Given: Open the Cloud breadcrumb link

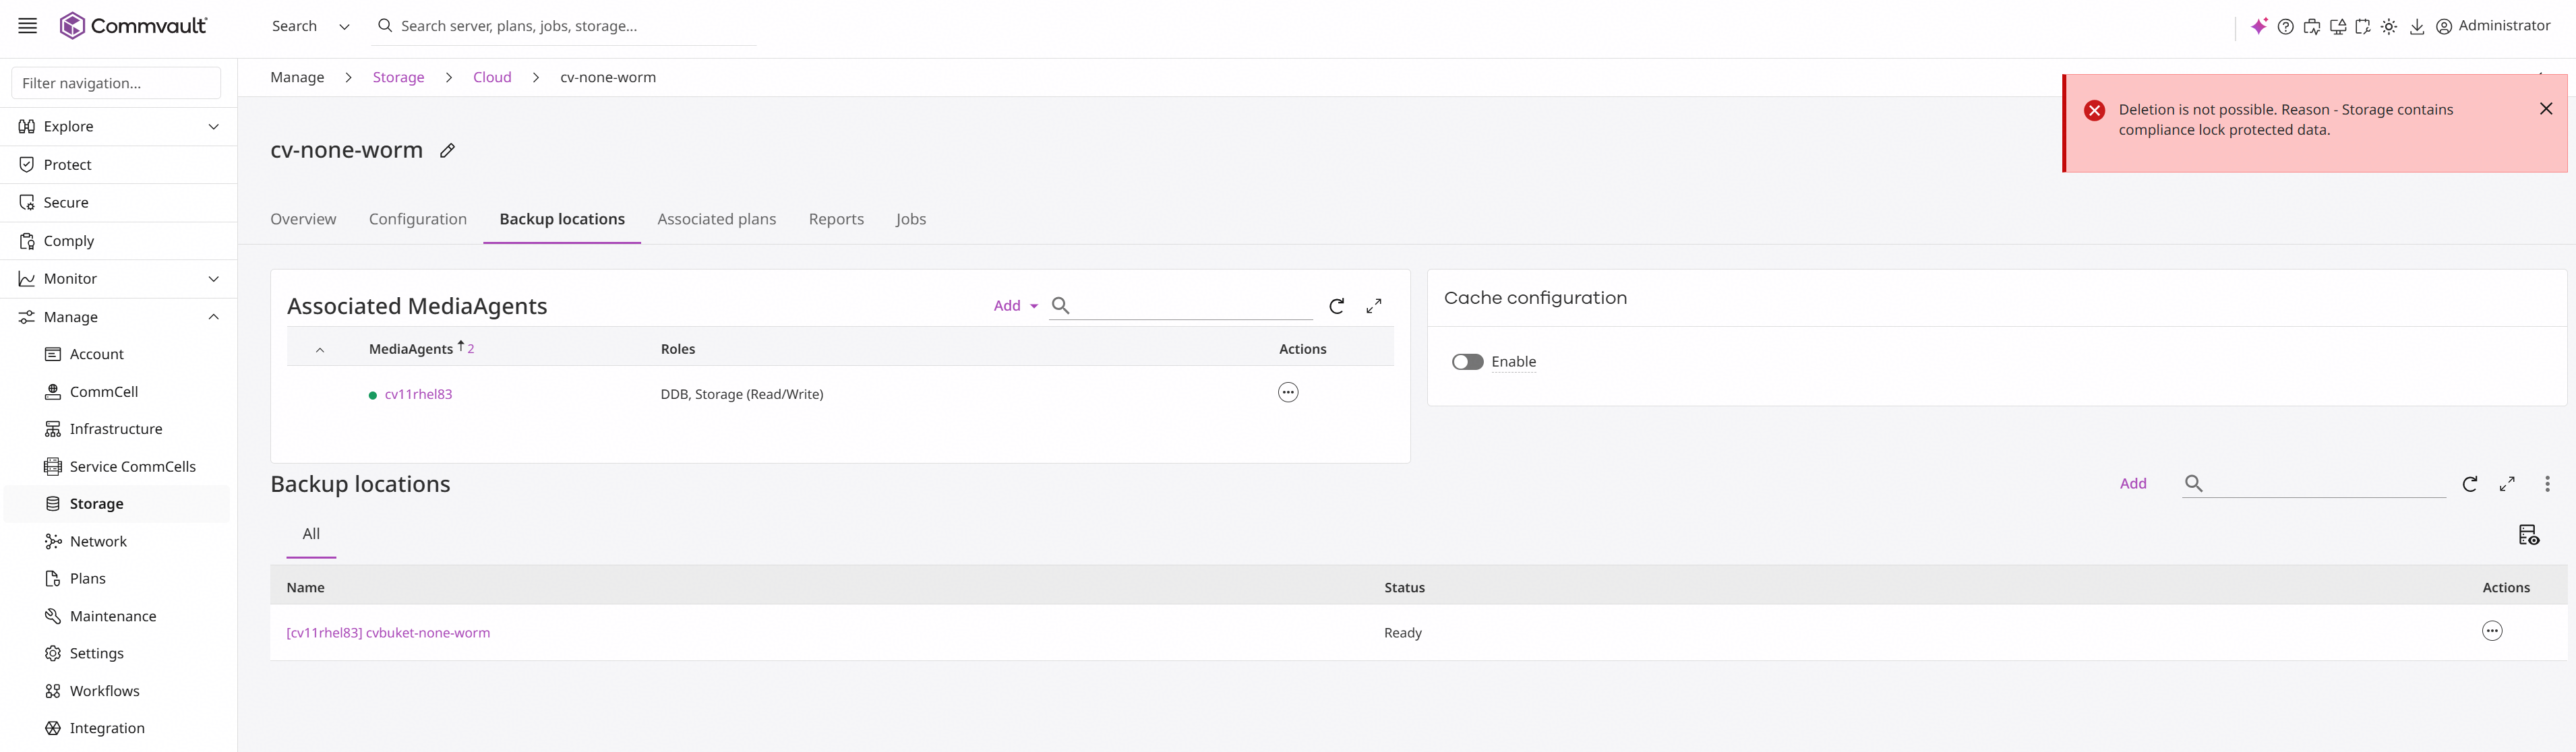Looking at the screenshot, I should click(x=492, y=77).
